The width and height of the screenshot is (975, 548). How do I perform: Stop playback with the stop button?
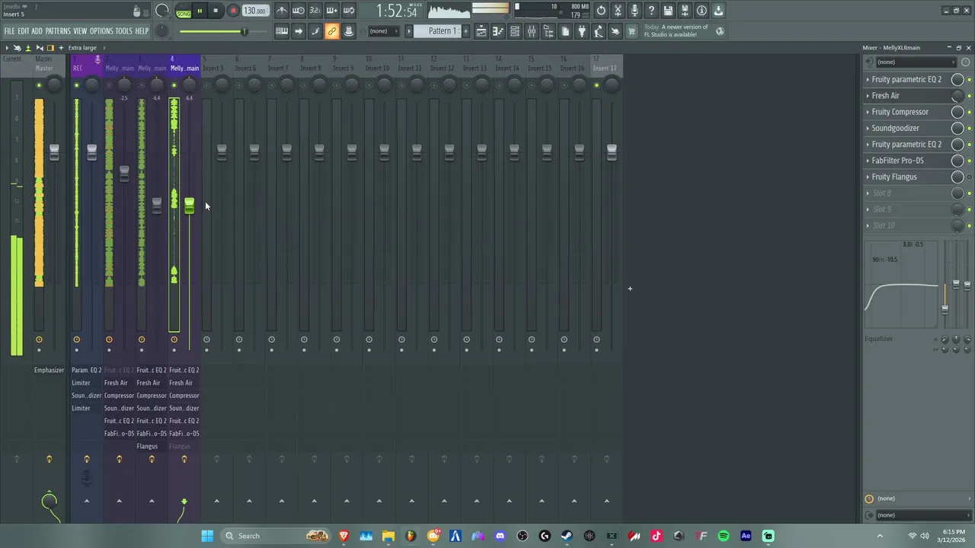coord(216,11)
